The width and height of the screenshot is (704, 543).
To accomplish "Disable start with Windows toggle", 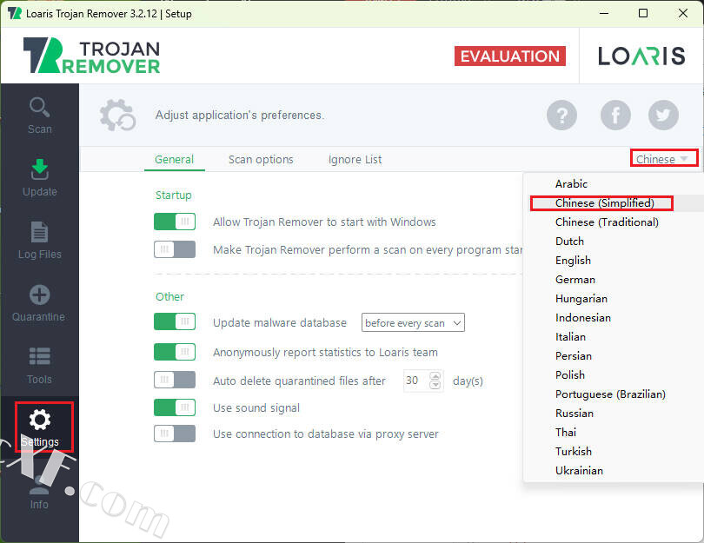I will tap(175, 222).
